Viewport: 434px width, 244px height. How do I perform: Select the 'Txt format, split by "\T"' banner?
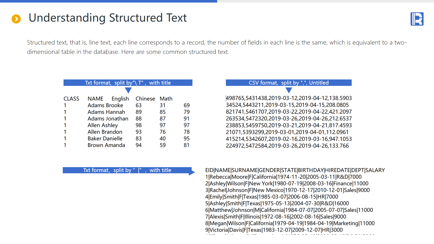[128, 83]
